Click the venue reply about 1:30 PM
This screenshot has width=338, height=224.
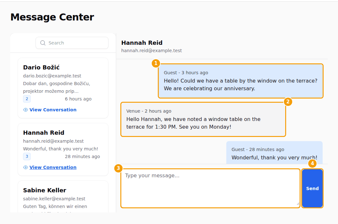(x=203, y=119)
